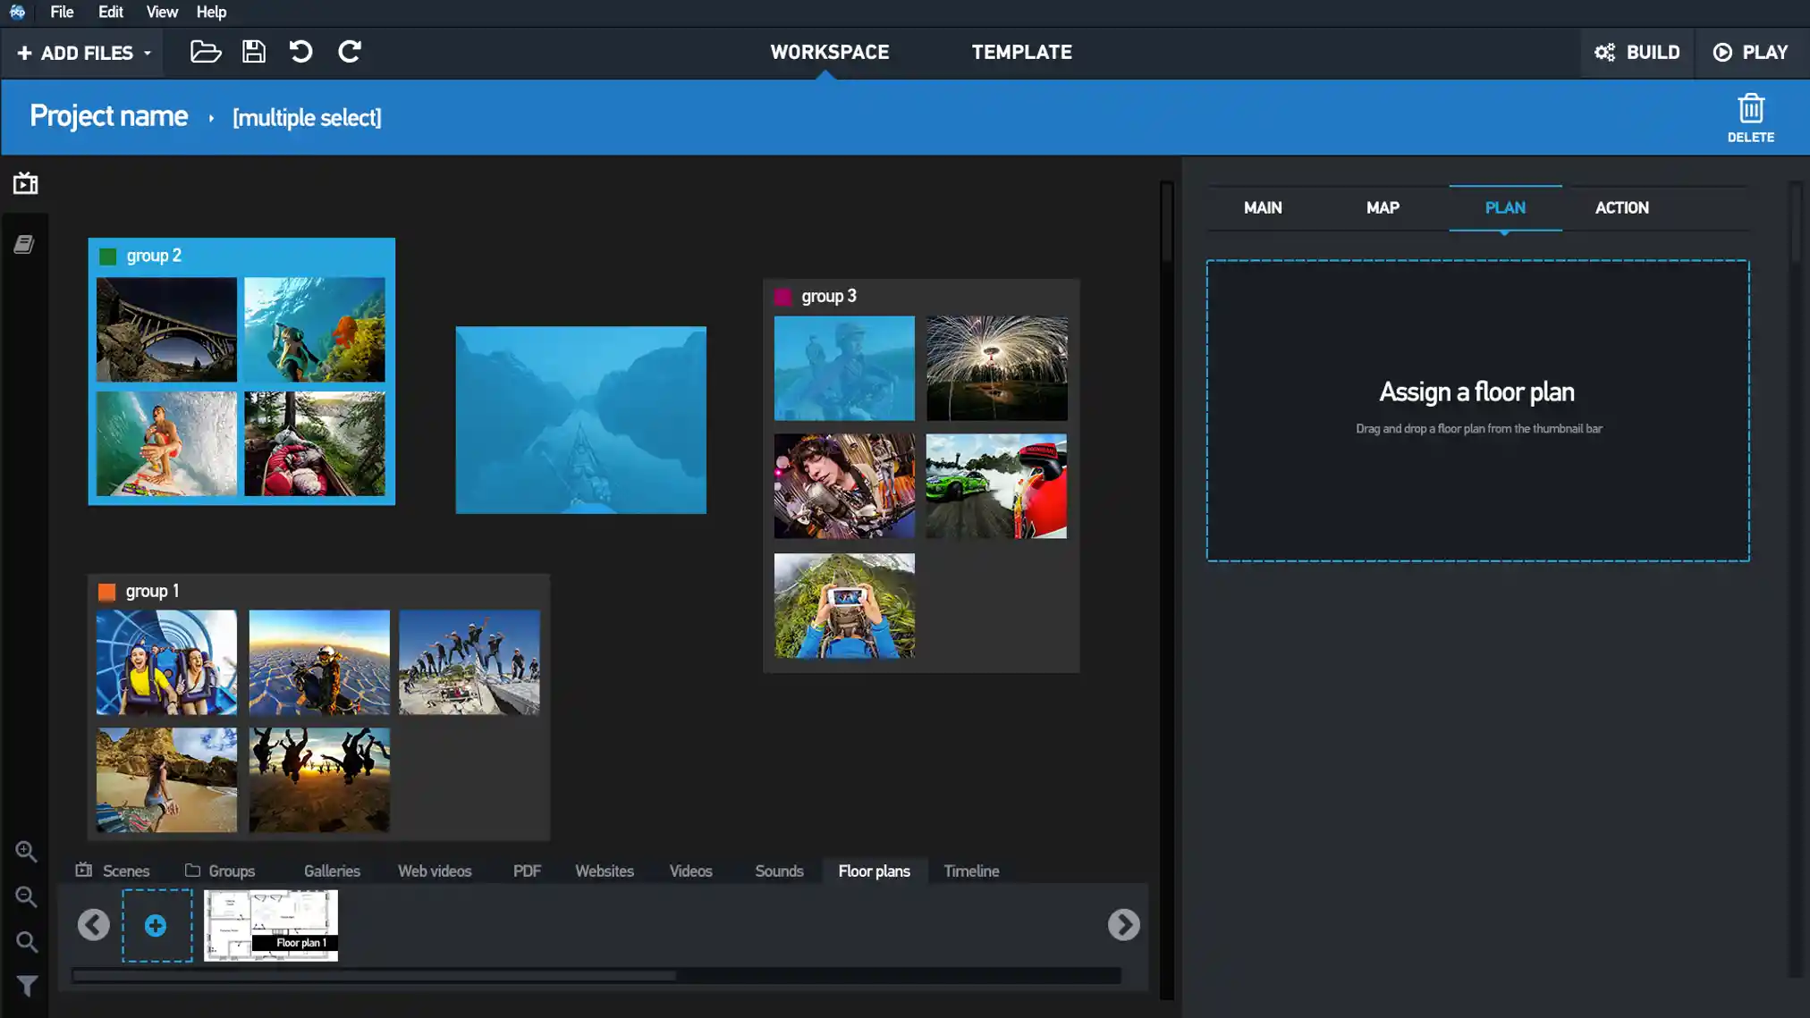Switch to the MAIN panel tab
Viewport: 1810px width, 1018px height.
(x=1263, y=207)
